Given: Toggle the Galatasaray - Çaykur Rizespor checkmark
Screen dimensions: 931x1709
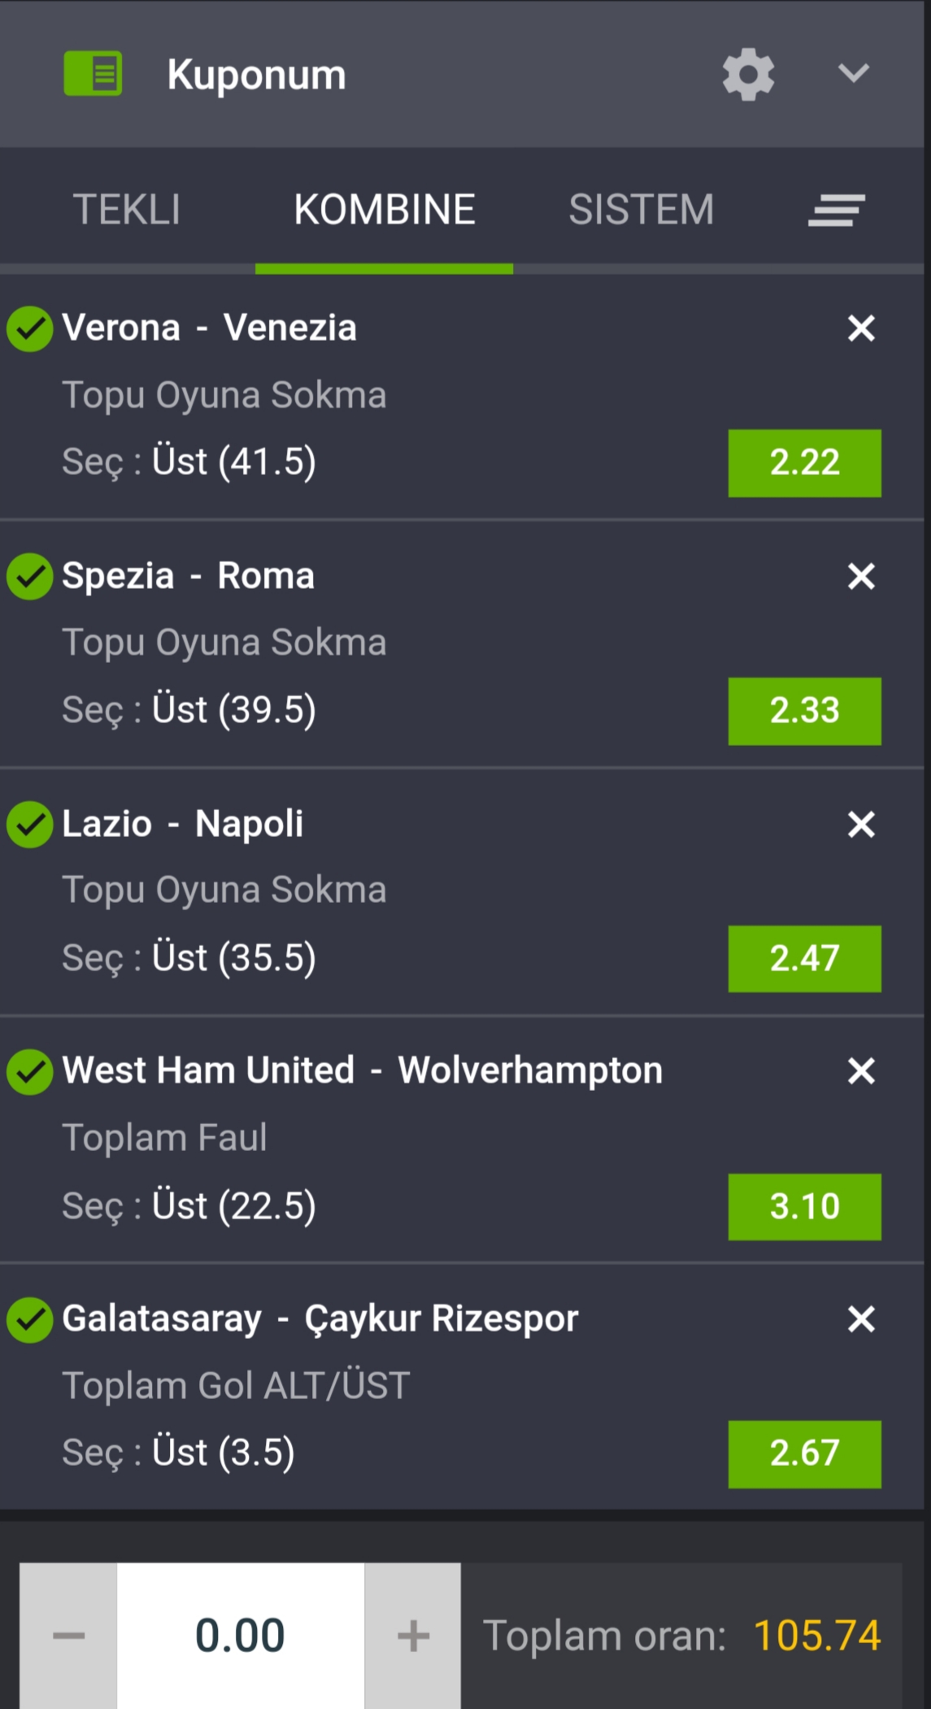Looking at the screenshot, I should (x=30, y=1319).
